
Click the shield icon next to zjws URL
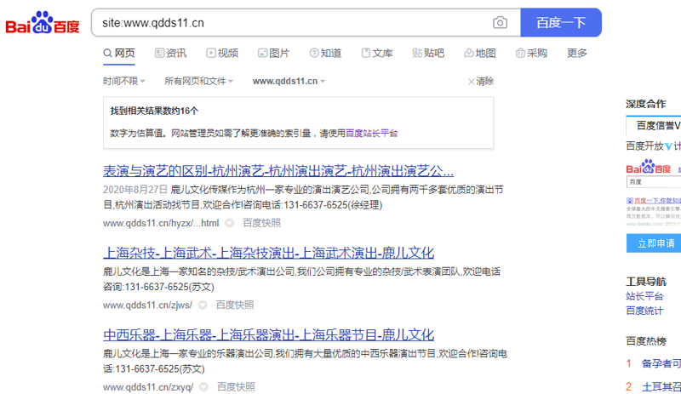click(203, 305)
